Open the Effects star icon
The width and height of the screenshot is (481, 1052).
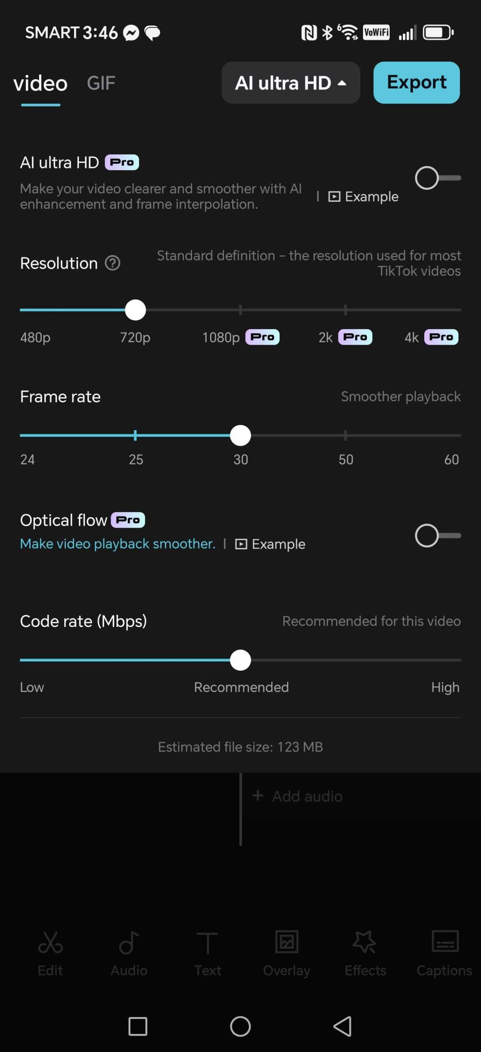tap(365, 942)
